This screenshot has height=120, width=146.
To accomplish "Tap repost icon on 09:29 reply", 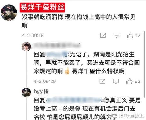I will (102, 81).
